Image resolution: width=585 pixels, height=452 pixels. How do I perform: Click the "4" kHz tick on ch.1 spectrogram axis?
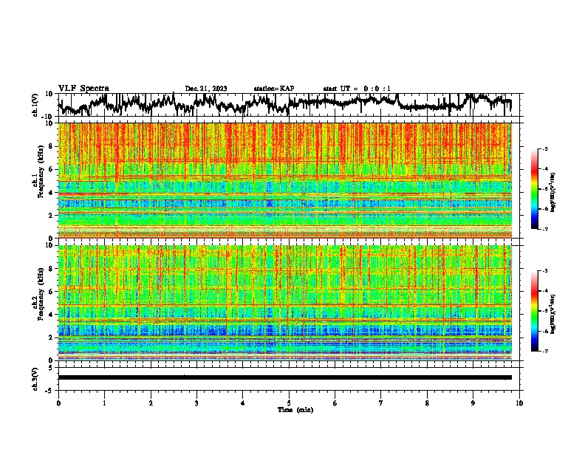pyautogui.click(x=51, y=193)
